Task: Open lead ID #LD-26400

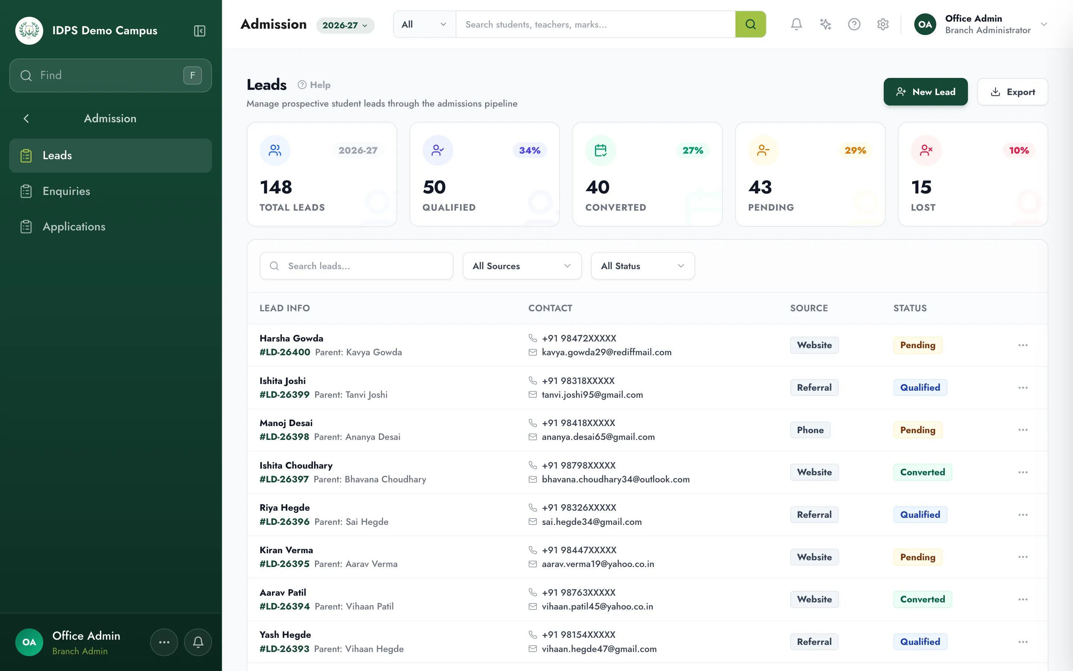Action: (x=285, y=352)
